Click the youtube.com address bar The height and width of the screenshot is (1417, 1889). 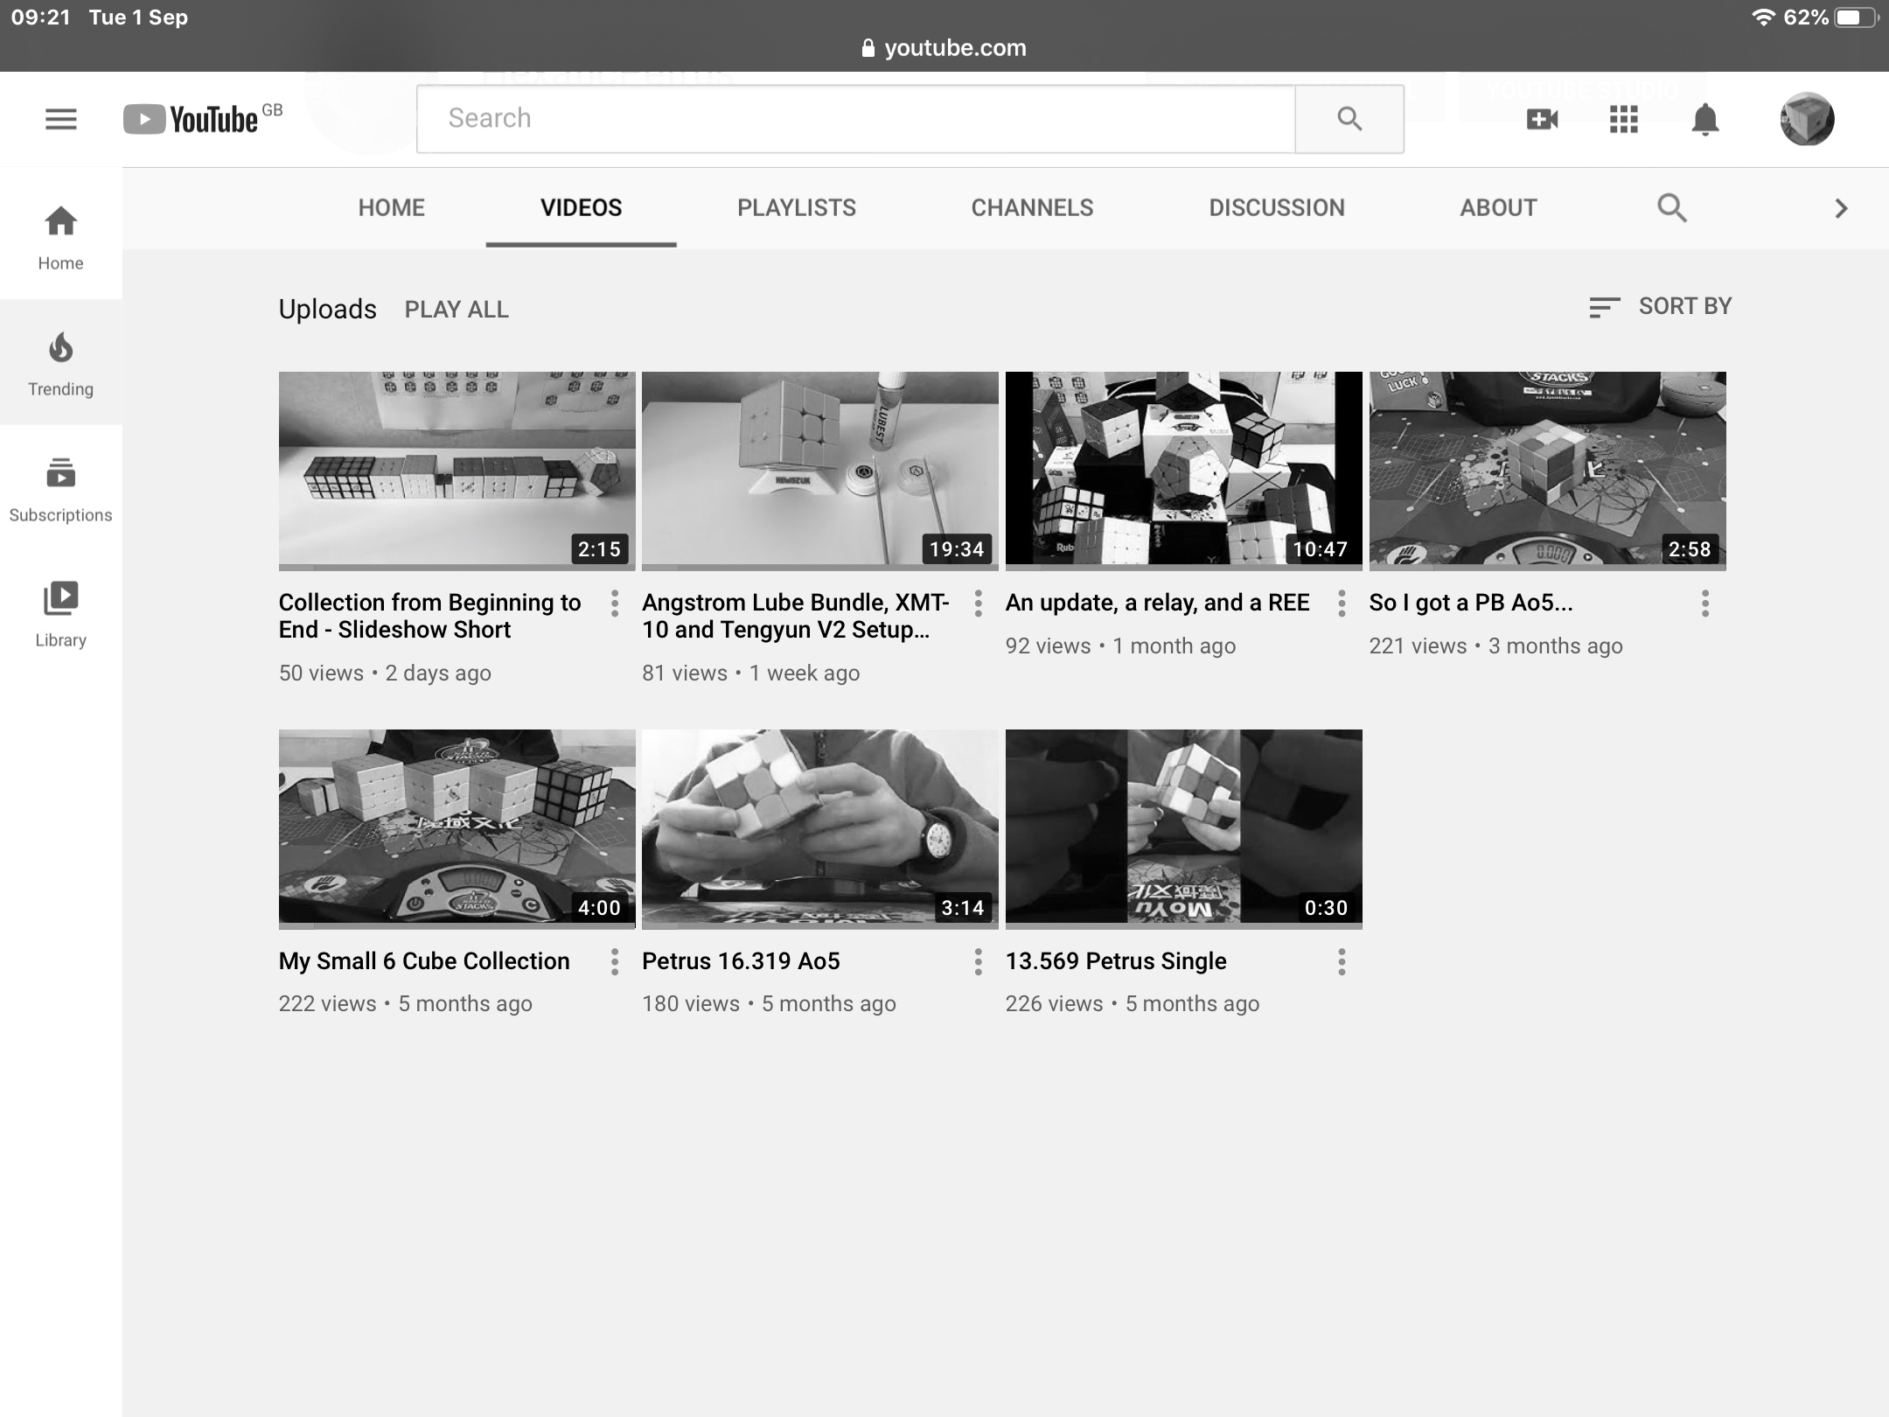click(944, 48)
